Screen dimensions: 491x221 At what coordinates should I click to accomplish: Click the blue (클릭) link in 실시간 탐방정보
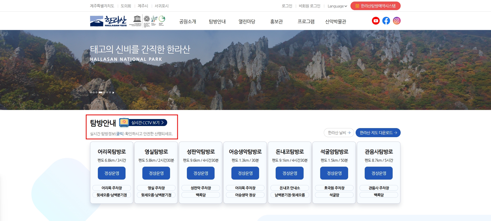[x=120, y=134]
